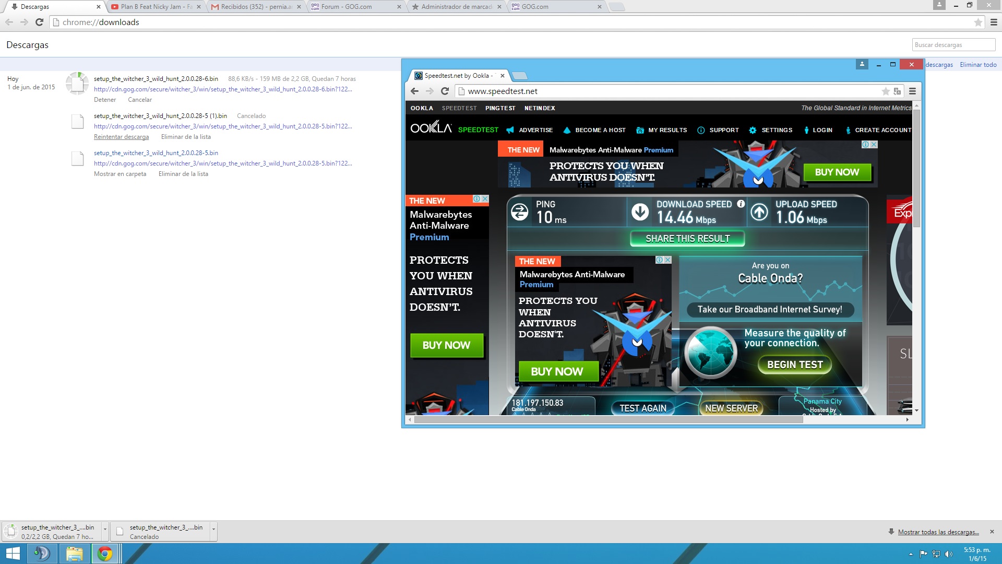Take the Broadband Internet Survey
Viewport: 1002px width, 564px height.
770,309
